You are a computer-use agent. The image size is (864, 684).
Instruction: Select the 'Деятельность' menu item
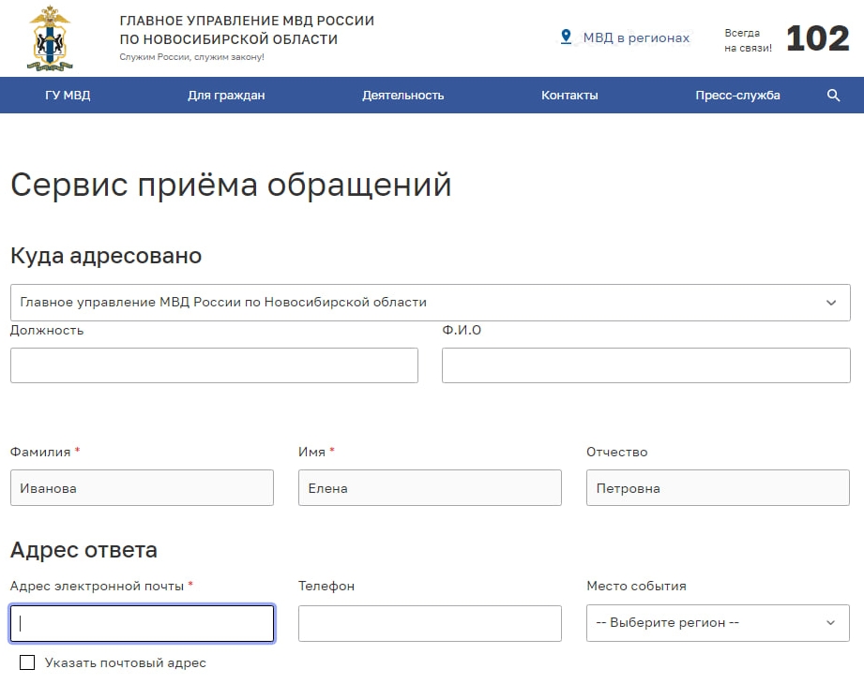pos(402,96)
